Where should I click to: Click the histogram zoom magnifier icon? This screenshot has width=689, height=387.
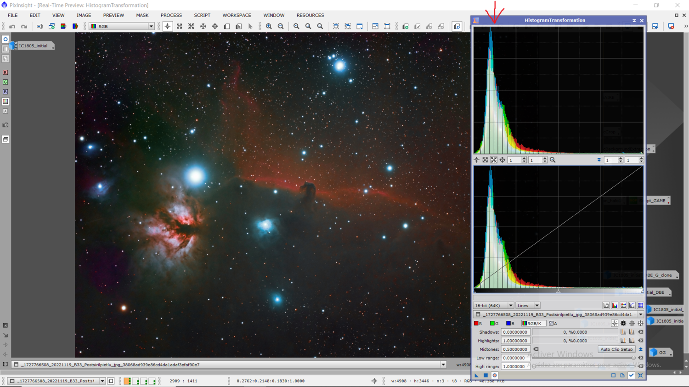[553, 160]
